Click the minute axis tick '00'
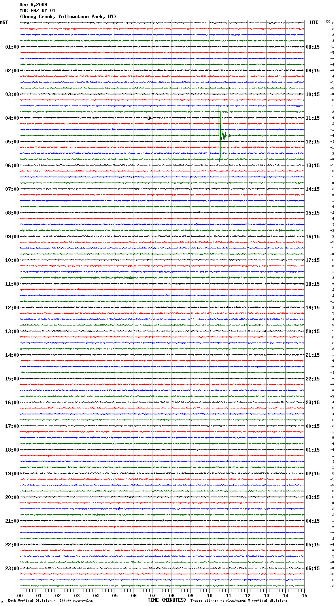This screenshot has height=606, width=336. coord(20,595)
